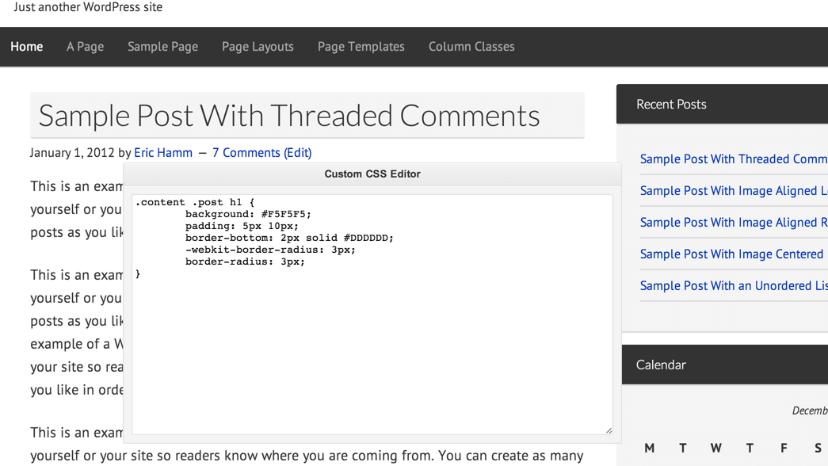Open Sample Post With Image Centered
828x466 pixels.
coord(732,254)
